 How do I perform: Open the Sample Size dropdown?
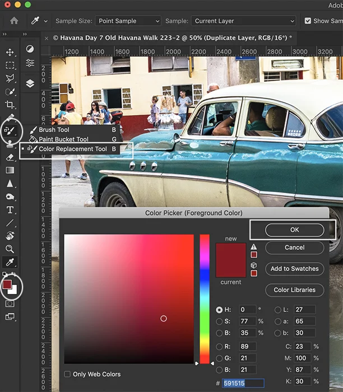pos(128,21)
